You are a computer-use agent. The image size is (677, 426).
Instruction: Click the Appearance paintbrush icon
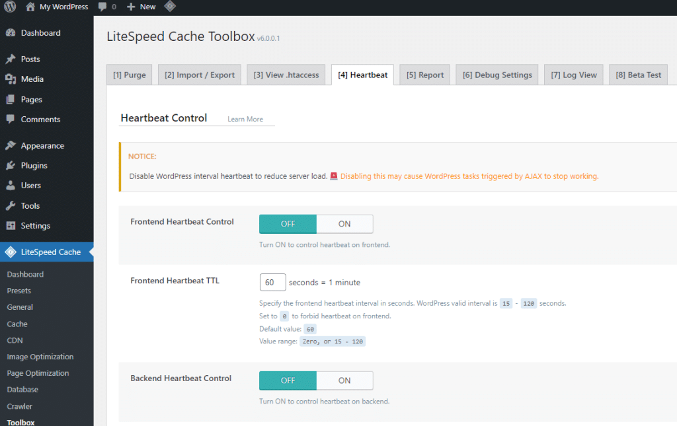[x=11, y=146]
